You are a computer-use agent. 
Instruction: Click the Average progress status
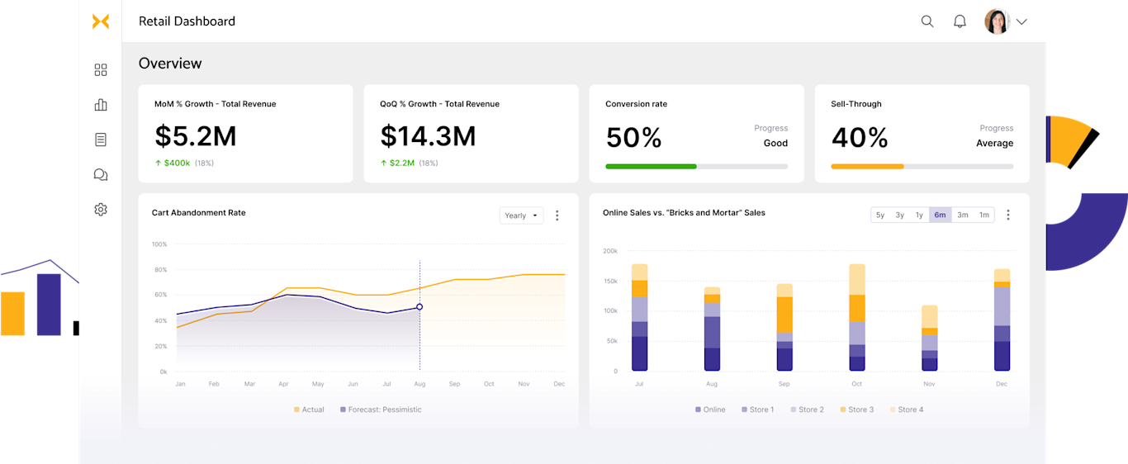[994, 143]
